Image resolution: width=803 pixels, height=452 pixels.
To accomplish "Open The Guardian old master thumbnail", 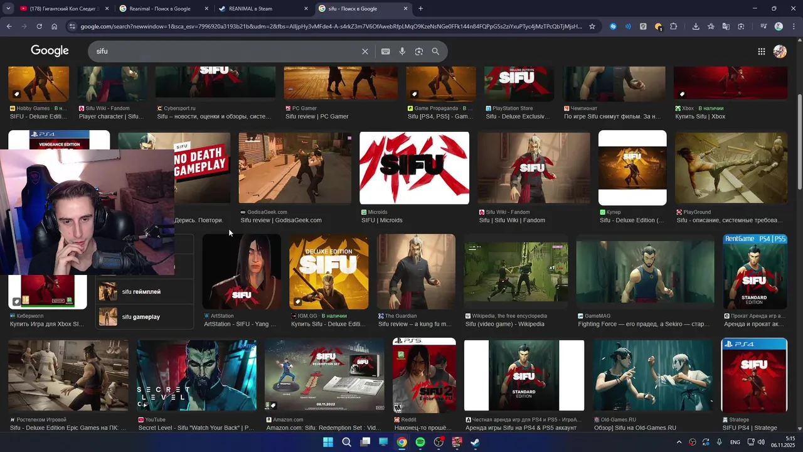I will [x=416, y=272].
